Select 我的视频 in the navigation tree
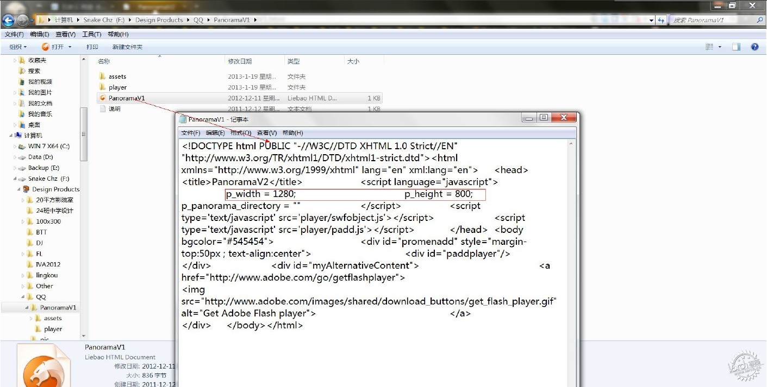 [40, 82]
